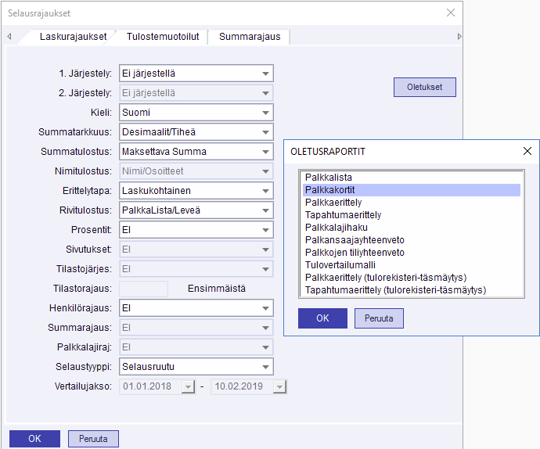Expand the 1. Järjestely dropdown

click(265, 74)
